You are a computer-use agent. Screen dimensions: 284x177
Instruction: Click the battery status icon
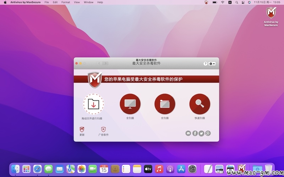(x=215, y=2)
